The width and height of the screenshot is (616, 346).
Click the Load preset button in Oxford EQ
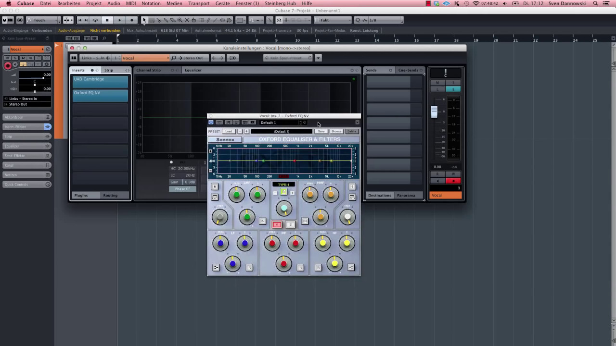(229, 131)
